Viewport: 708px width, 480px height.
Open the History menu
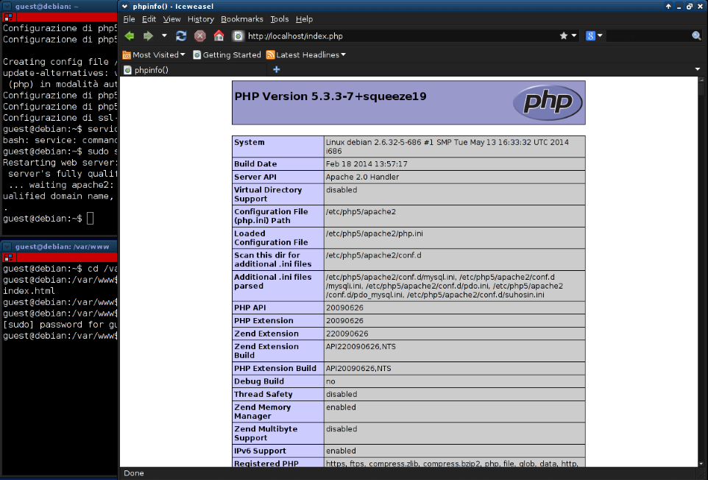200,19
